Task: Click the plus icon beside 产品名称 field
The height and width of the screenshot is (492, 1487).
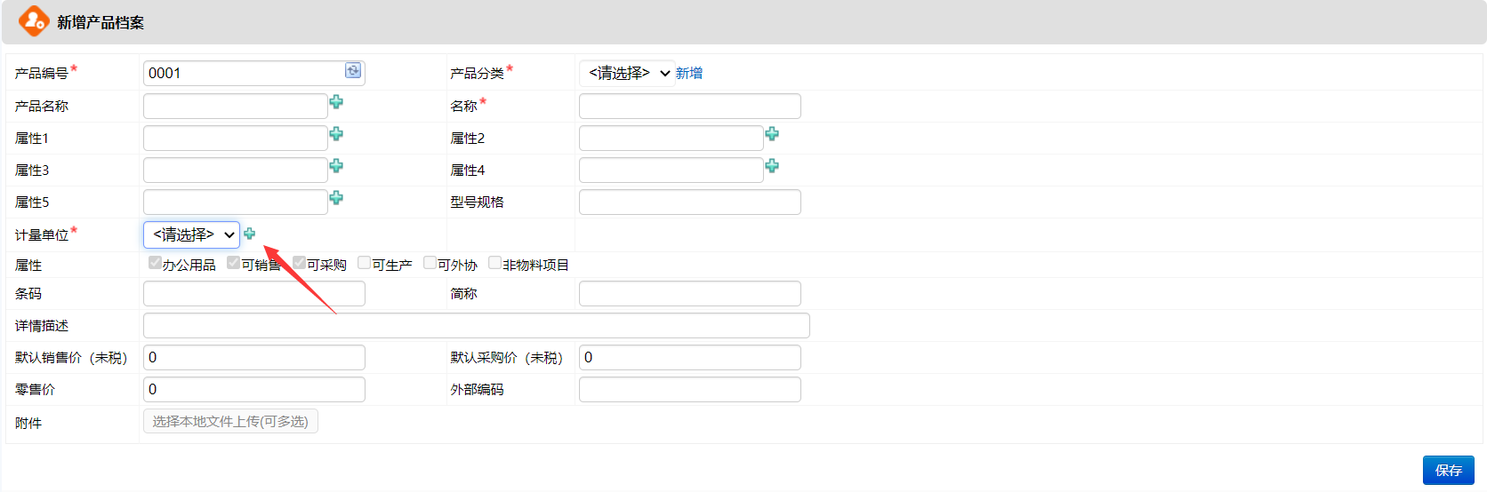Action: point(336,102)
